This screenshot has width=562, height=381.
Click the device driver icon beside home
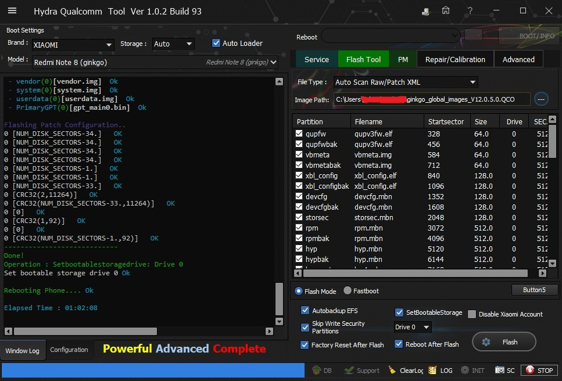click(x=425, y=12)
